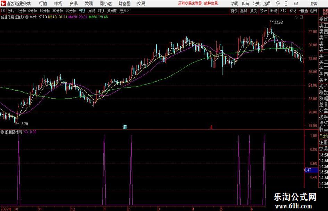Image resolution: width=328 pixels, height=211 pixels.
Task: Click the MA20 29.01 value
Action: (x=78, y=17)
